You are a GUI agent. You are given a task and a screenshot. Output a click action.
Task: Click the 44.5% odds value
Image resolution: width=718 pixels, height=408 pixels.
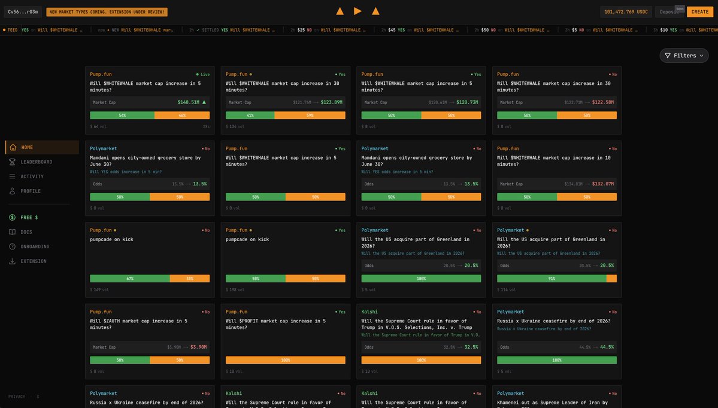click(x=607, y=347)
